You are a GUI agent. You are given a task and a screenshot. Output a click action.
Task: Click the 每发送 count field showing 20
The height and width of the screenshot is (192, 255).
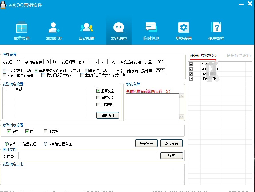18,62
